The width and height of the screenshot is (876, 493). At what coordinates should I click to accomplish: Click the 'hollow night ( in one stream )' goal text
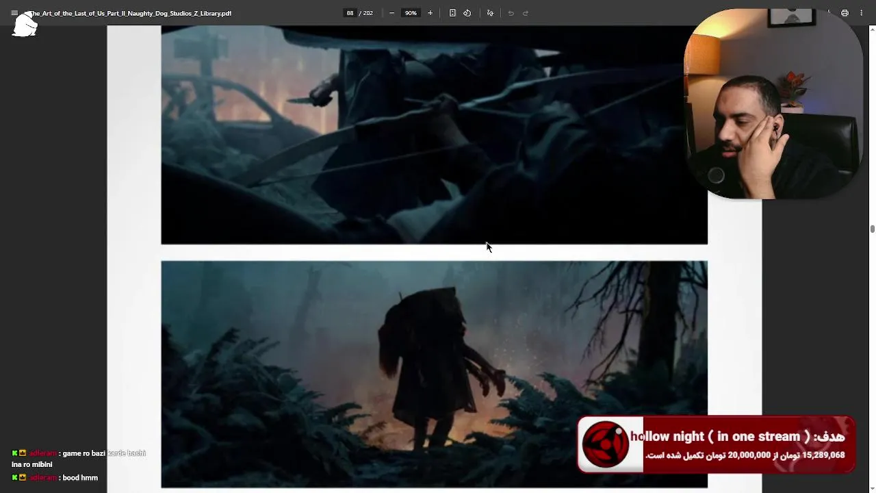720,436
